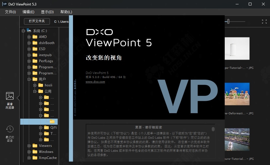
Task: Click the XmpCache folder icon
Action: [35, 158]
